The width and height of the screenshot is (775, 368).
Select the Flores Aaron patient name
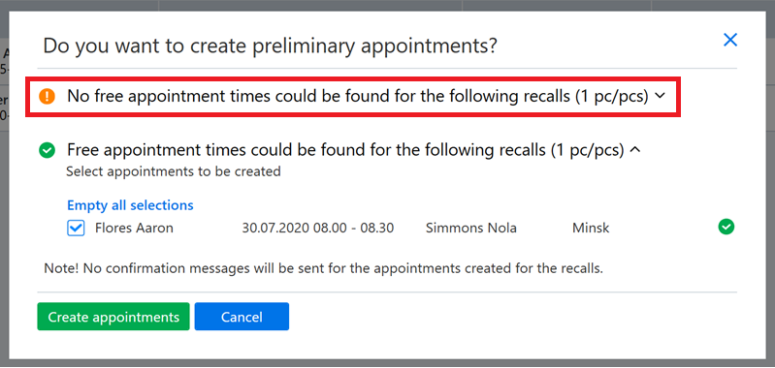coord(134,229)
